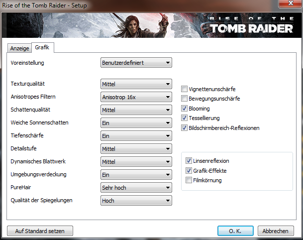This screenshot has width=303, height=240.
Task: Click the Texturqualität label
Action: point(28,84)
